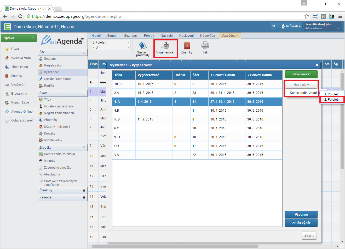Click the Průvodce running man icon
This screenshot has width=345, height=249.
pyautogui.click(x=283, y=26)
